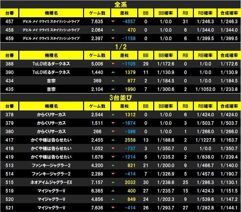Select combined rate 1/140.0
The height and width of the screenshot is (212, 241).
click(x=229, y=165)
